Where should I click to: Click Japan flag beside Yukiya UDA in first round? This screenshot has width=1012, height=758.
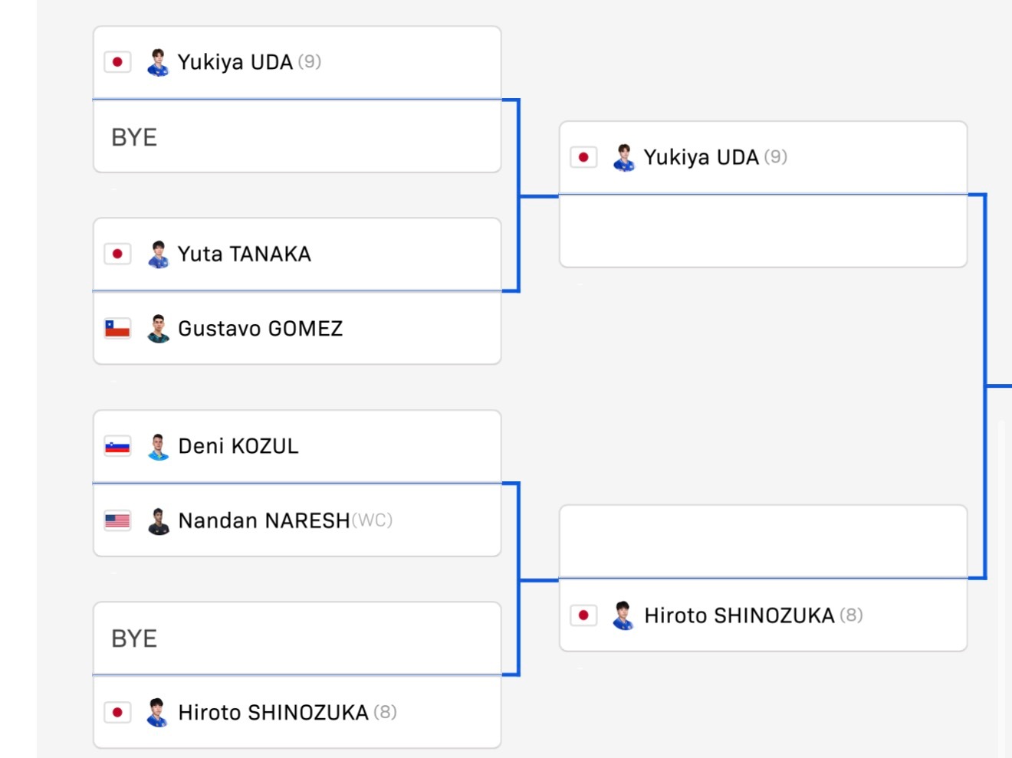(x=117, y=62)
